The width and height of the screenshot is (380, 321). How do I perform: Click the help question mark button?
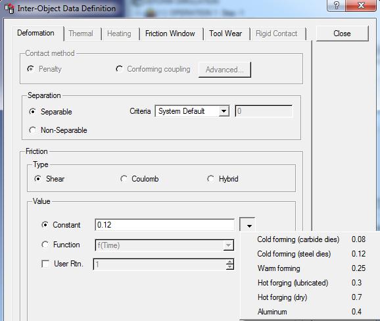coord(337,5)
